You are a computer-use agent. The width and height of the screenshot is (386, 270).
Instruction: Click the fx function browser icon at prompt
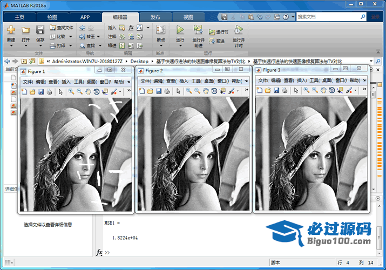click(x=99, y=253)
